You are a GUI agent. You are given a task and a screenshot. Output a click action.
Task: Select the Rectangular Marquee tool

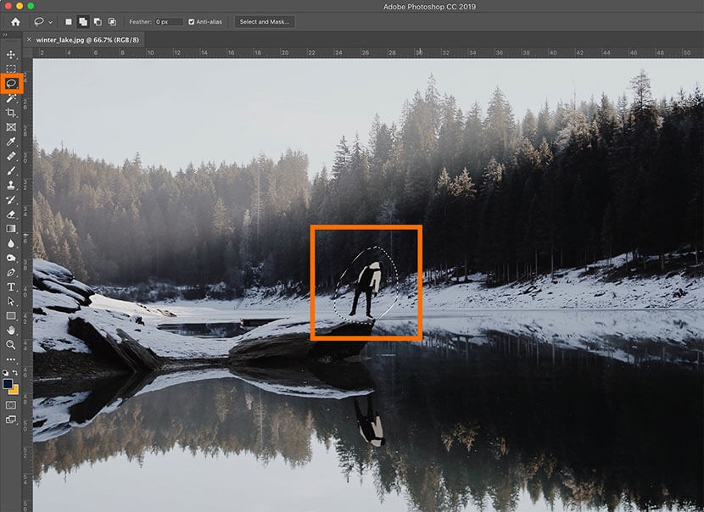pos(11,69)
